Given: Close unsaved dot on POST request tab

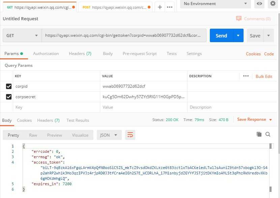Looking at the screenshot, I should [149, 7].
